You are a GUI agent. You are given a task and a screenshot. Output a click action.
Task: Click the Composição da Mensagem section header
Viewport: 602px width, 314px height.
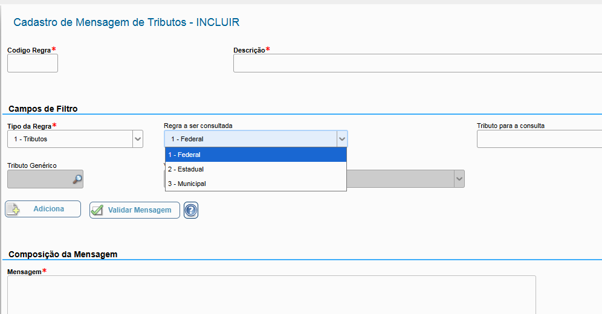[x=63, y=254]
